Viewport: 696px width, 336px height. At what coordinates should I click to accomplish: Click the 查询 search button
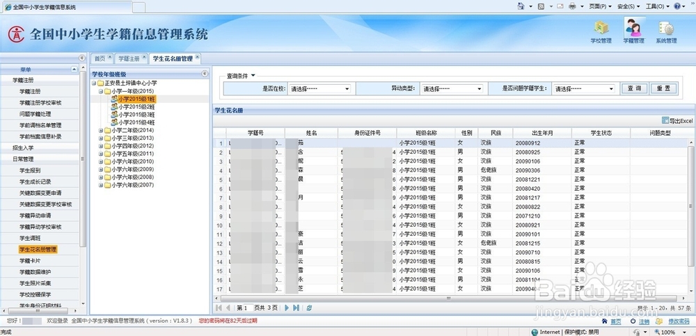634,88
